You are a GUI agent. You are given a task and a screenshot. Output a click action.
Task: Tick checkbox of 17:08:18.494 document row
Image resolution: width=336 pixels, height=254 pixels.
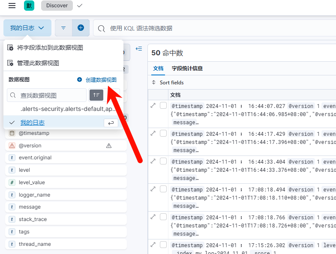pyautogui.click(x=163, y=189)
